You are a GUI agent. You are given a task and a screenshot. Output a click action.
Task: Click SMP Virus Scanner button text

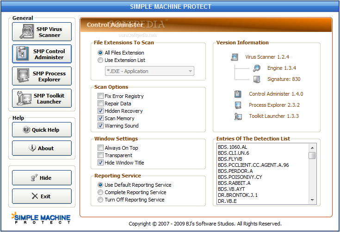pyautogui.click(x=49, y=32)
